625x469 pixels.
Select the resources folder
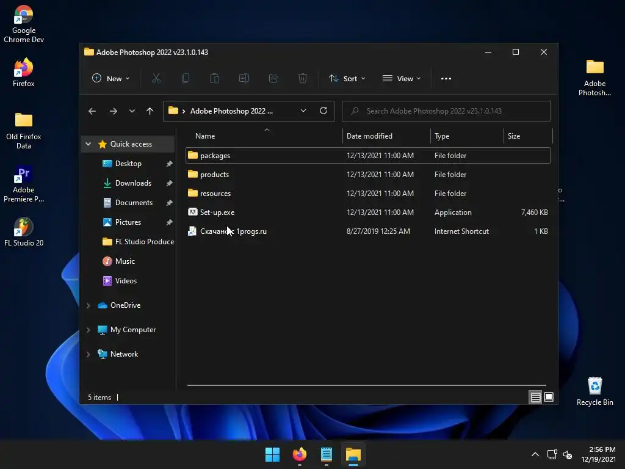pos(368,194)
